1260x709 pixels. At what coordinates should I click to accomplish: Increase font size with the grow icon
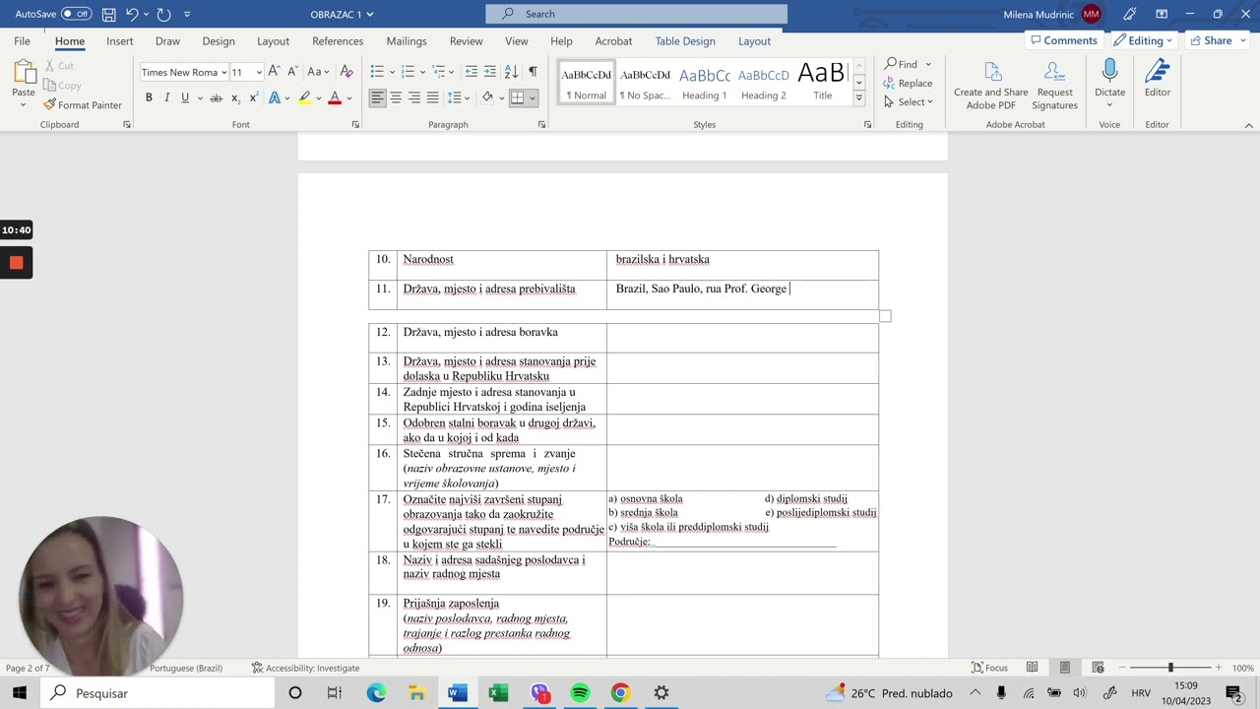pyautogui.click(x=275, y=72)
